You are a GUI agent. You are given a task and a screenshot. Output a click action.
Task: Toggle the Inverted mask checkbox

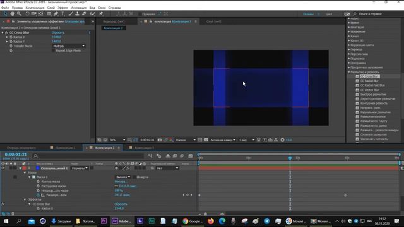(x=134, y=177)
